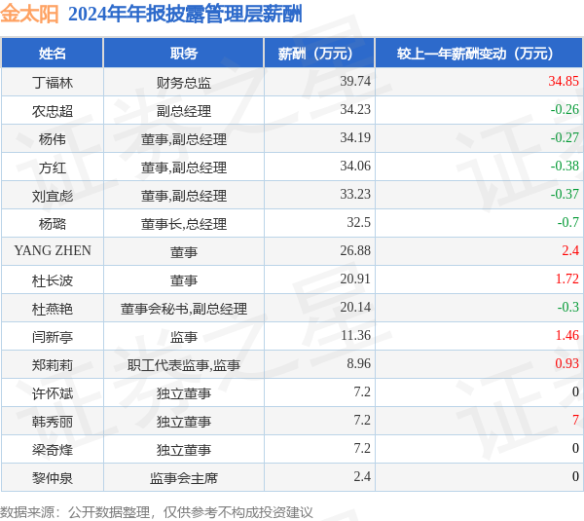This screenshot has height=521, width=584.
Task: Click 韩秀丽's change value 7
Action: (x=576, y=421)
